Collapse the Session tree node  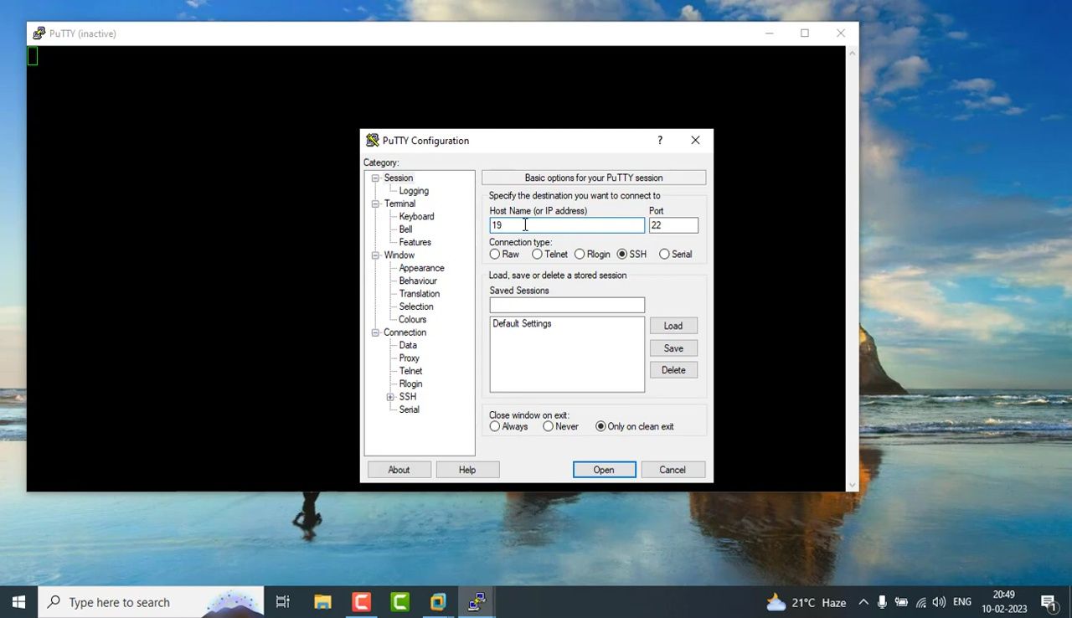coord(375,178)
